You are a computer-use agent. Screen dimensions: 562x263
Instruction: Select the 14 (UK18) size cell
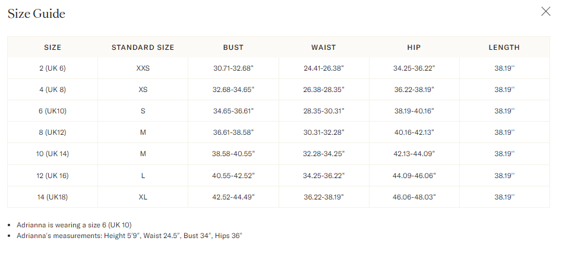pyautogui.click(x=53, y=197)
